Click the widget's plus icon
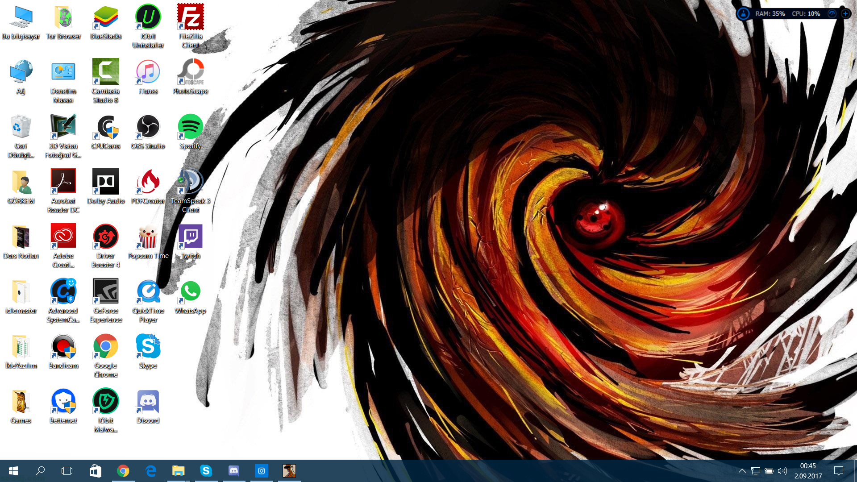Viewport: 857px width, 482px height. (845, 14)
